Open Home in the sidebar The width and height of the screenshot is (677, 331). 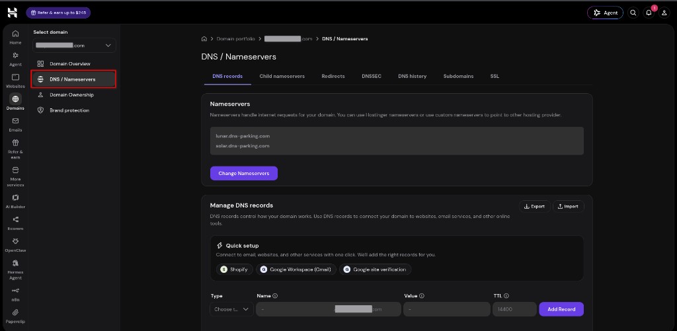point(16,37)
